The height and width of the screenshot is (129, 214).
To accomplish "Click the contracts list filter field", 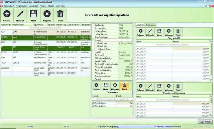I will [x=45, y=28].
